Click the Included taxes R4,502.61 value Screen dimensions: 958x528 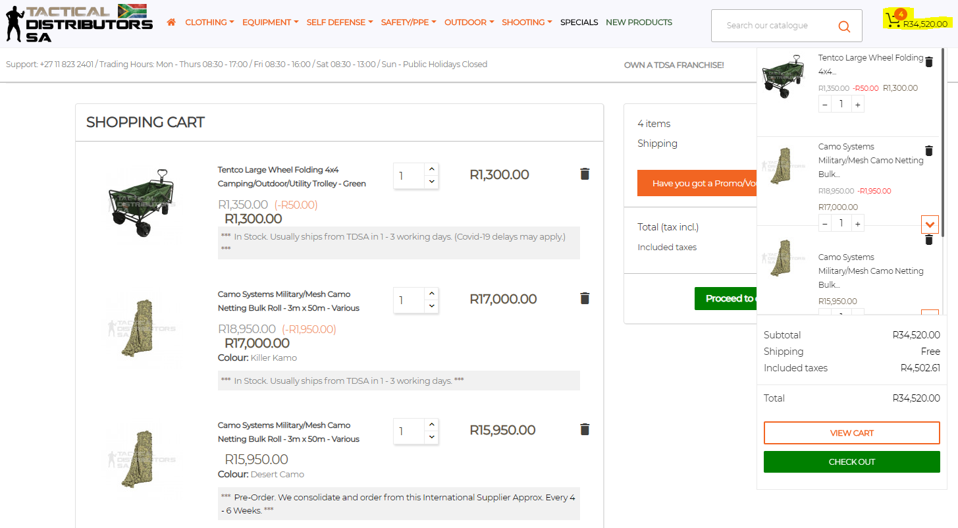[920, 368]
